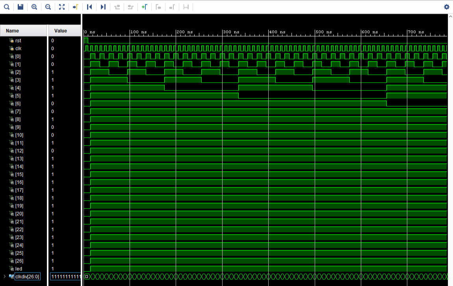Image resolution: width=453 pixels, height=286 pixels.
Task: Expand the clkdiv[26:0] bus signal
Action: 5,277
